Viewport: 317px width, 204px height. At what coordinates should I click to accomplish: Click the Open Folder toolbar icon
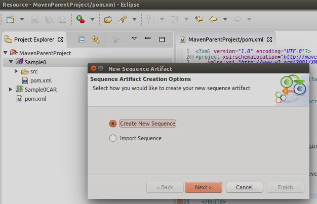pos(108,20)
